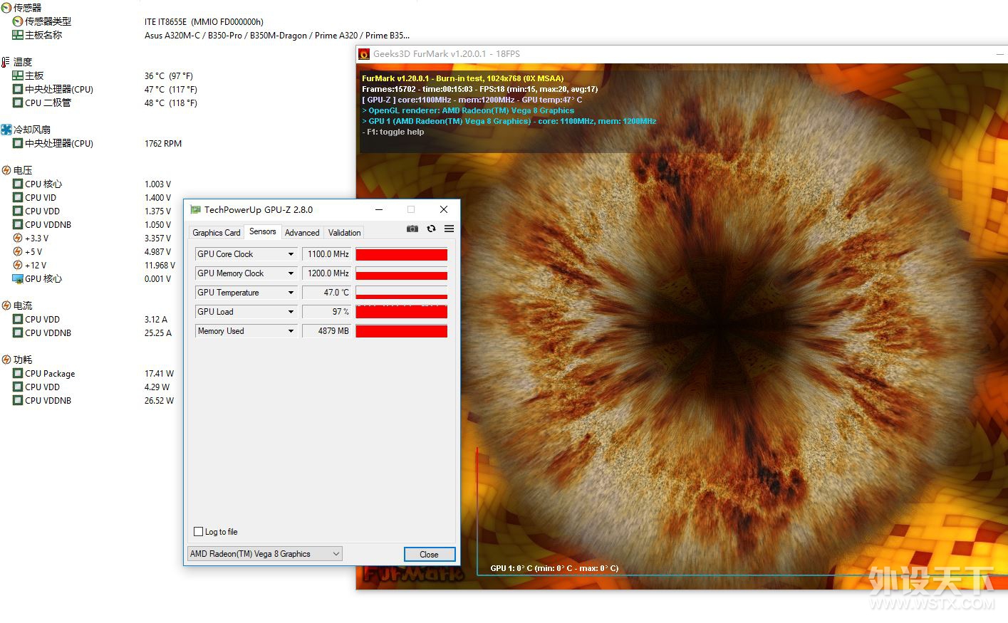Viewport: 1008px width, 623px height.
Task: Click the motherboard temperature row icon
Action: click(x=18, y=75)
